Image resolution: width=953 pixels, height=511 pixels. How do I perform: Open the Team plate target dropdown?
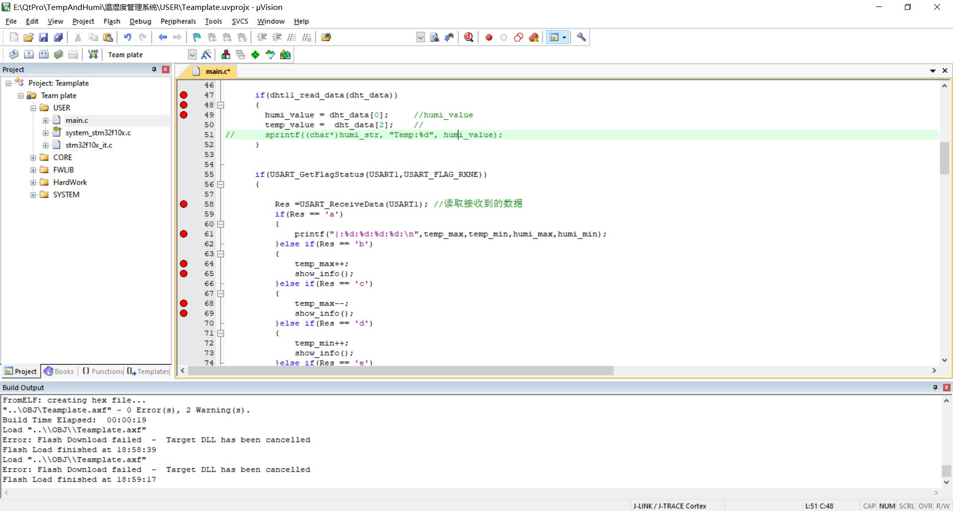pos(192,55)
